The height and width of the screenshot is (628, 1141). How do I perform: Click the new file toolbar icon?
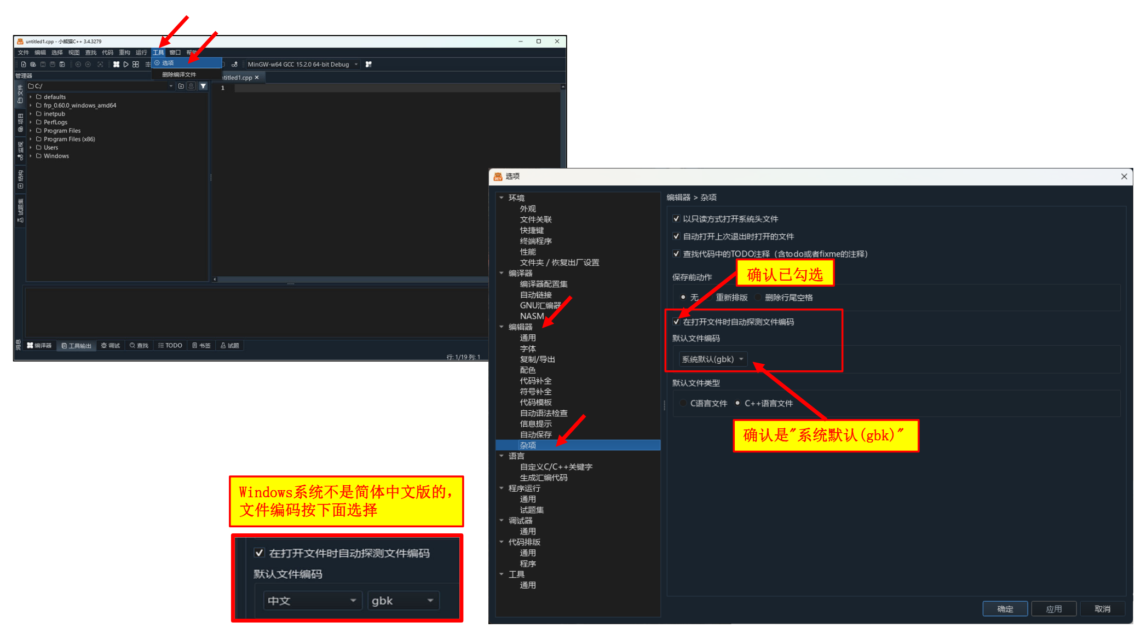coord(24,65)
